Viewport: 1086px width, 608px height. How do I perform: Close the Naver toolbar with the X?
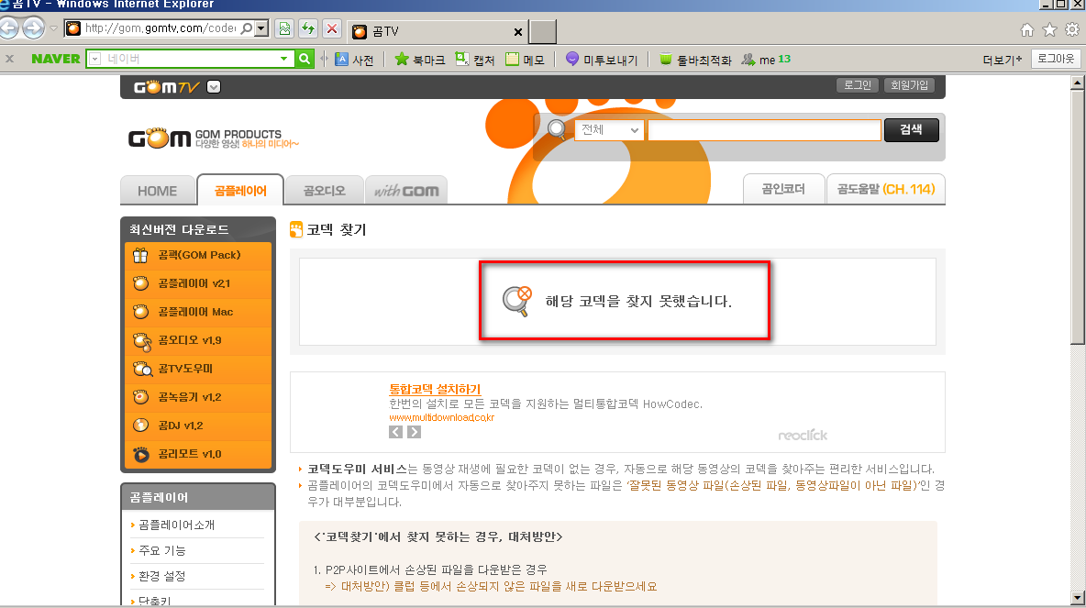click(10, 59)
